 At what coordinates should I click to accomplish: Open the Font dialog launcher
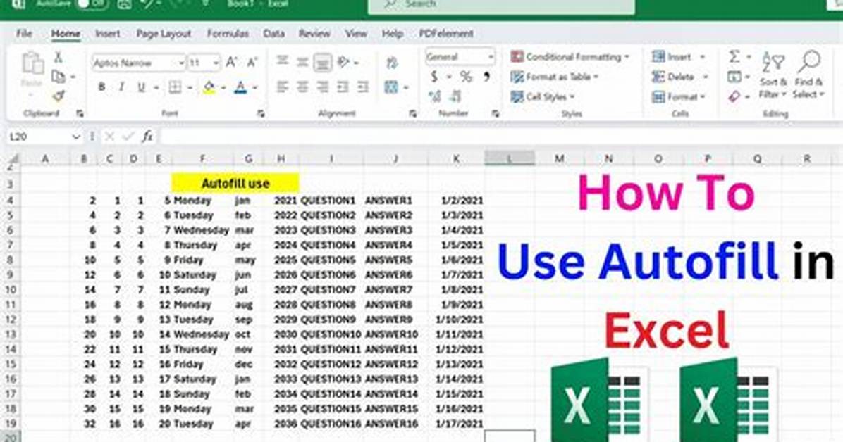(x=261, y=114)
